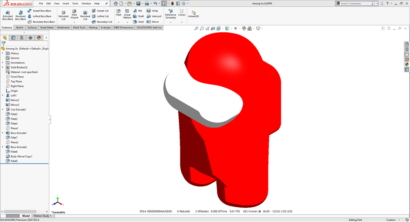
Task: Select the Revolved Boss/Base tool
Action: tap(20, 16)
